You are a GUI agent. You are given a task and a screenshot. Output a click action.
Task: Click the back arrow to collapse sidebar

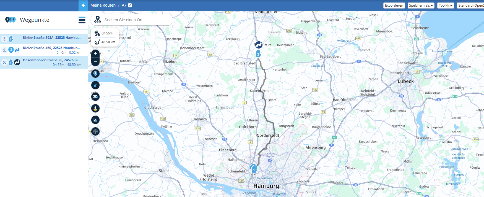pyautogui.click(x=83, y=6)
